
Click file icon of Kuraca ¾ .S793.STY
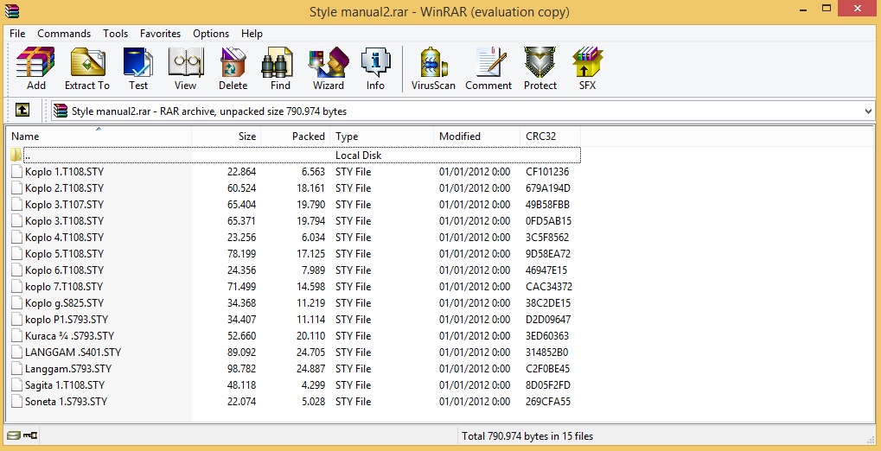16,335
